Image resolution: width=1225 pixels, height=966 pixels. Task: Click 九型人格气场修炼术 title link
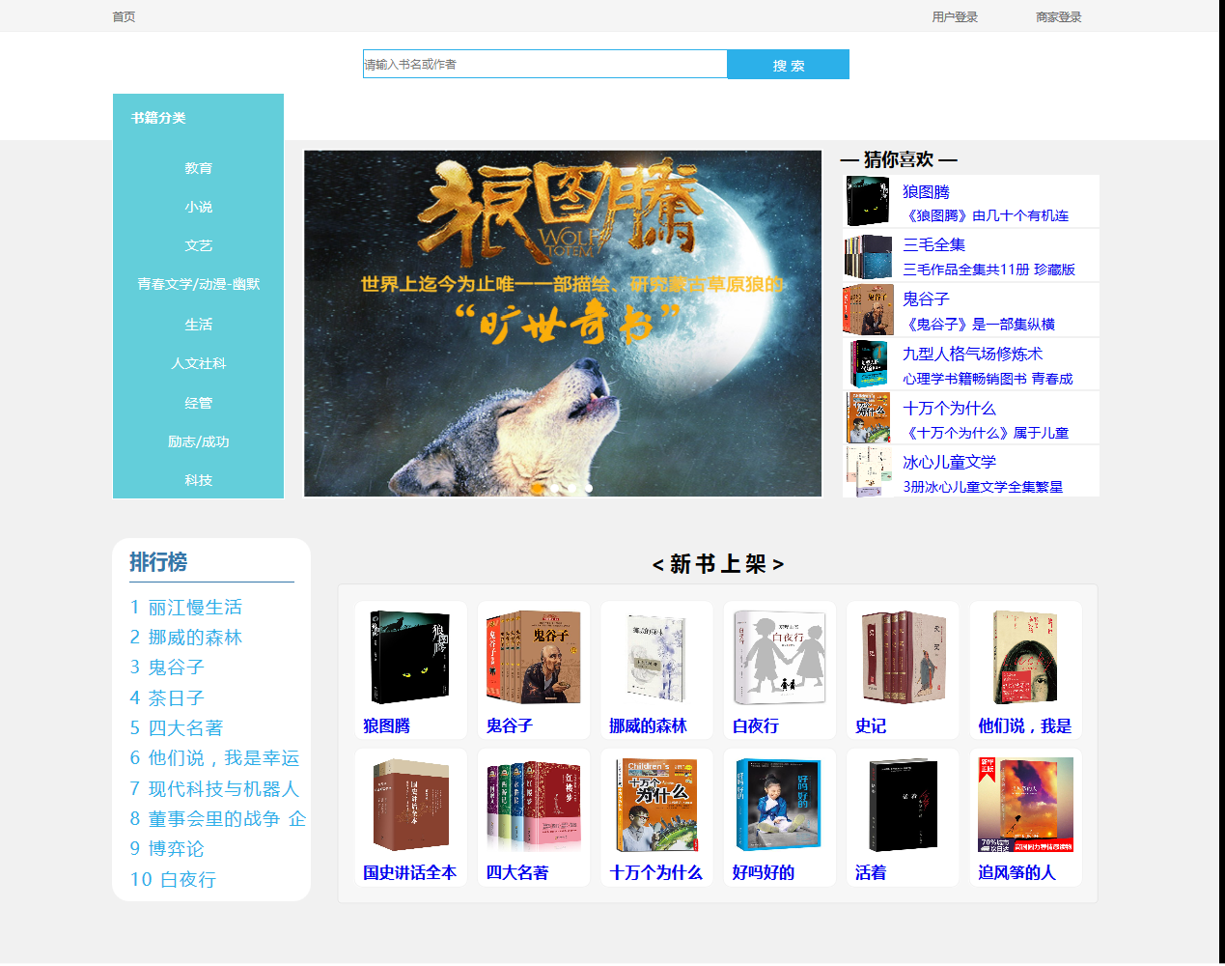[972, 354]
